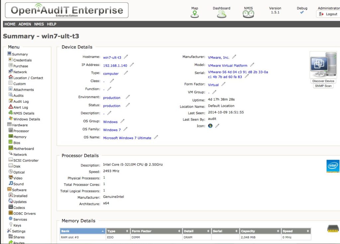The height and width of the screenshot is (244, 340).
Task: Click the Location / Contact house icon
Action: (11, 77)
